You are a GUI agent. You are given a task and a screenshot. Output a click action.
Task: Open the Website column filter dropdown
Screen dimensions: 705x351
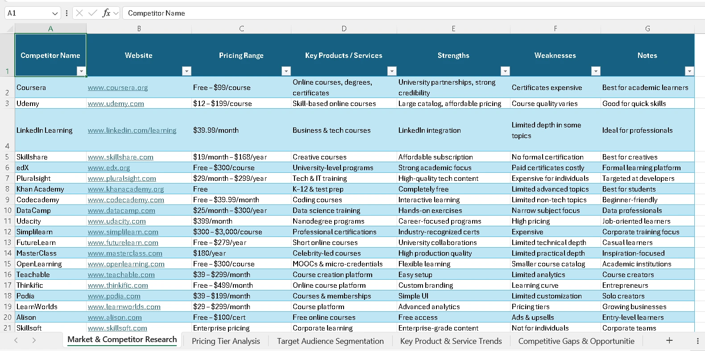click(x=187, y=71)
